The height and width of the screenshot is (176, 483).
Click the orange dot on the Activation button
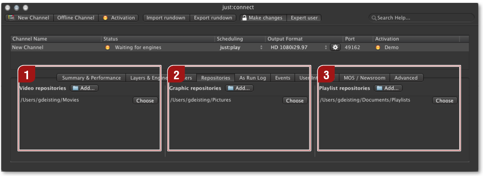(x=106, y=18)
